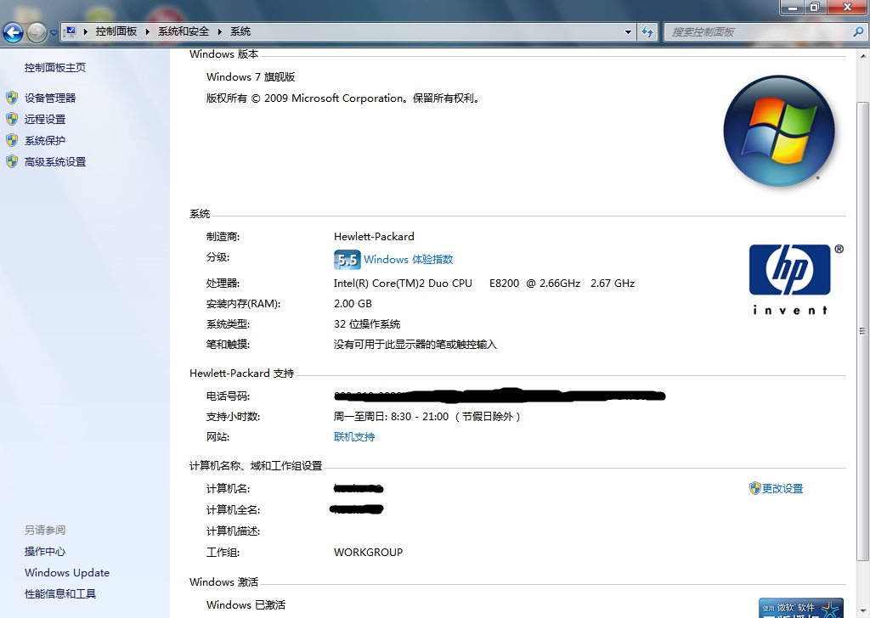
Task: Open 远程设置 from the sidebar
Action: 45,119
